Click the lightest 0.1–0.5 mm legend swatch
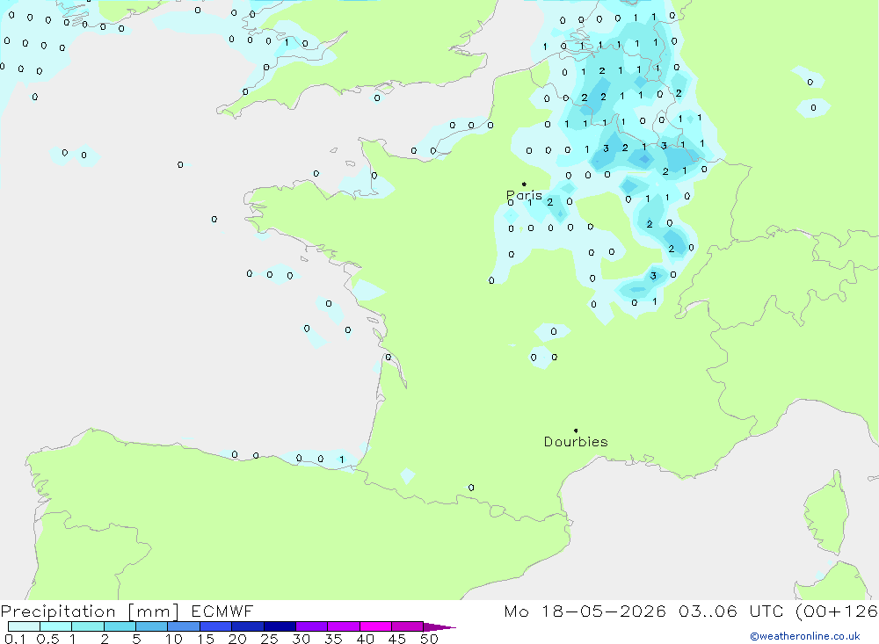The image size is (879, 644). click(x=24, y=626)
